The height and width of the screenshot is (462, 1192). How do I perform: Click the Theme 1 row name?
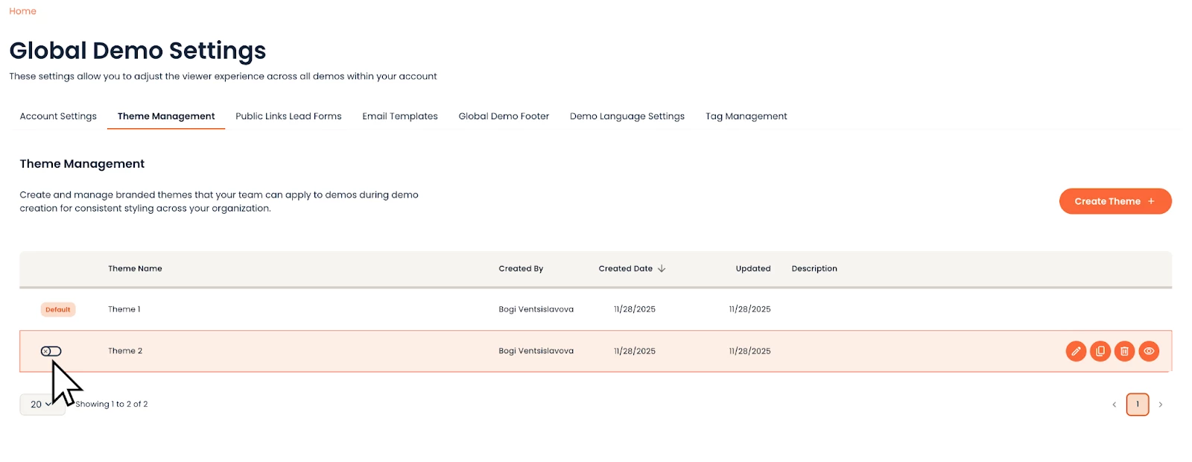[124, 309]
